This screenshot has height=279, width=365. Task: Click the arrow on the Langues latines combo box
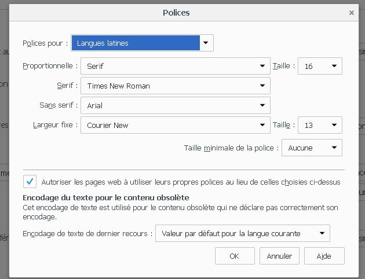click(x=206, y=43)
